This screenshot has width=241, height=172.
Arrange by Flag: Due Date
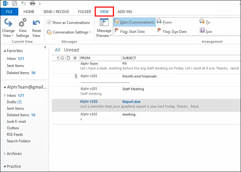[172, 31]
